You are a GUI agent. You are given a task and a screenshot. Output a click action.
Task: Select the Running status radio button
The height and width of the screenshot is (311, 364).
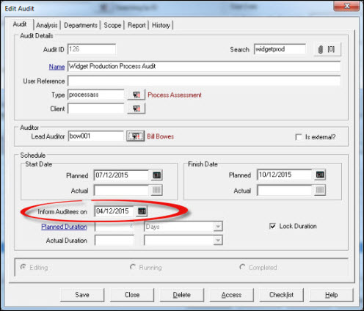(133, 267)
